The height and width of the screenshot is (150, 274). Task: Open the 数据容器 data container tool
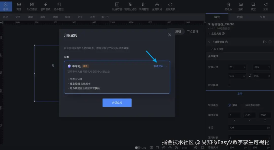click(117, 6)
